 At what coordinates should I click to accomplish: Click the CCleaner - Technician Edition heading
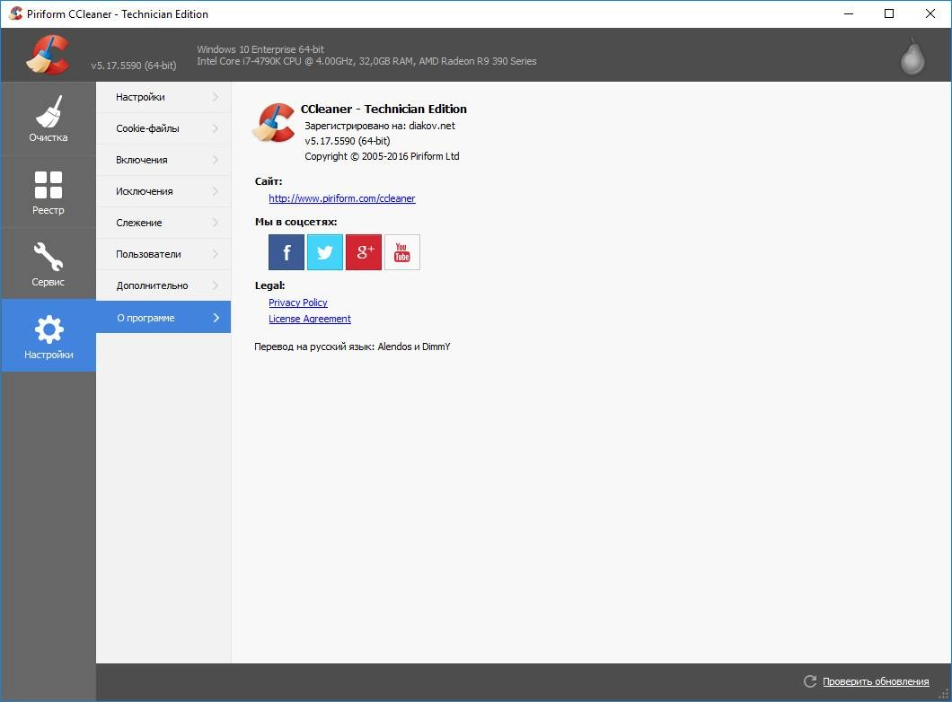383,110
